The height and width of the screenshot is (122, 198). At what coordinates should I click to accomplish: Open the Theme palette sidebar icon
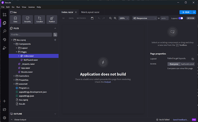pyautogui.click(x=5, y=40)
